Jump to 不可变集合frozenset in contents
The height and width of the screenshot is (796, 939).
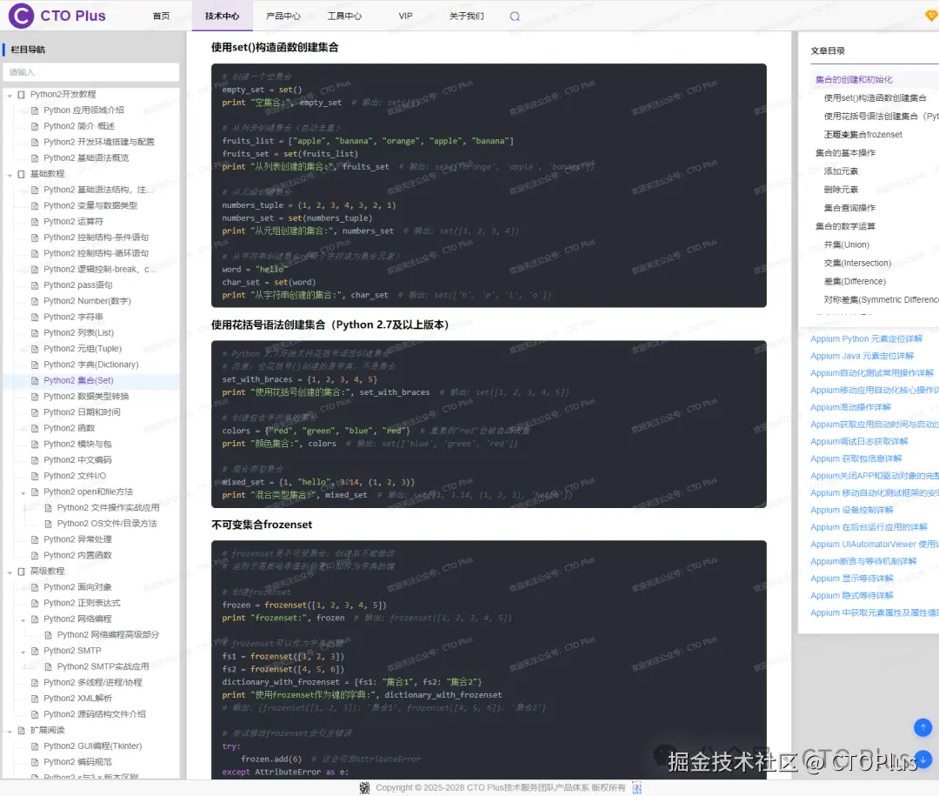pyautogui.click(x=863, y=134)
